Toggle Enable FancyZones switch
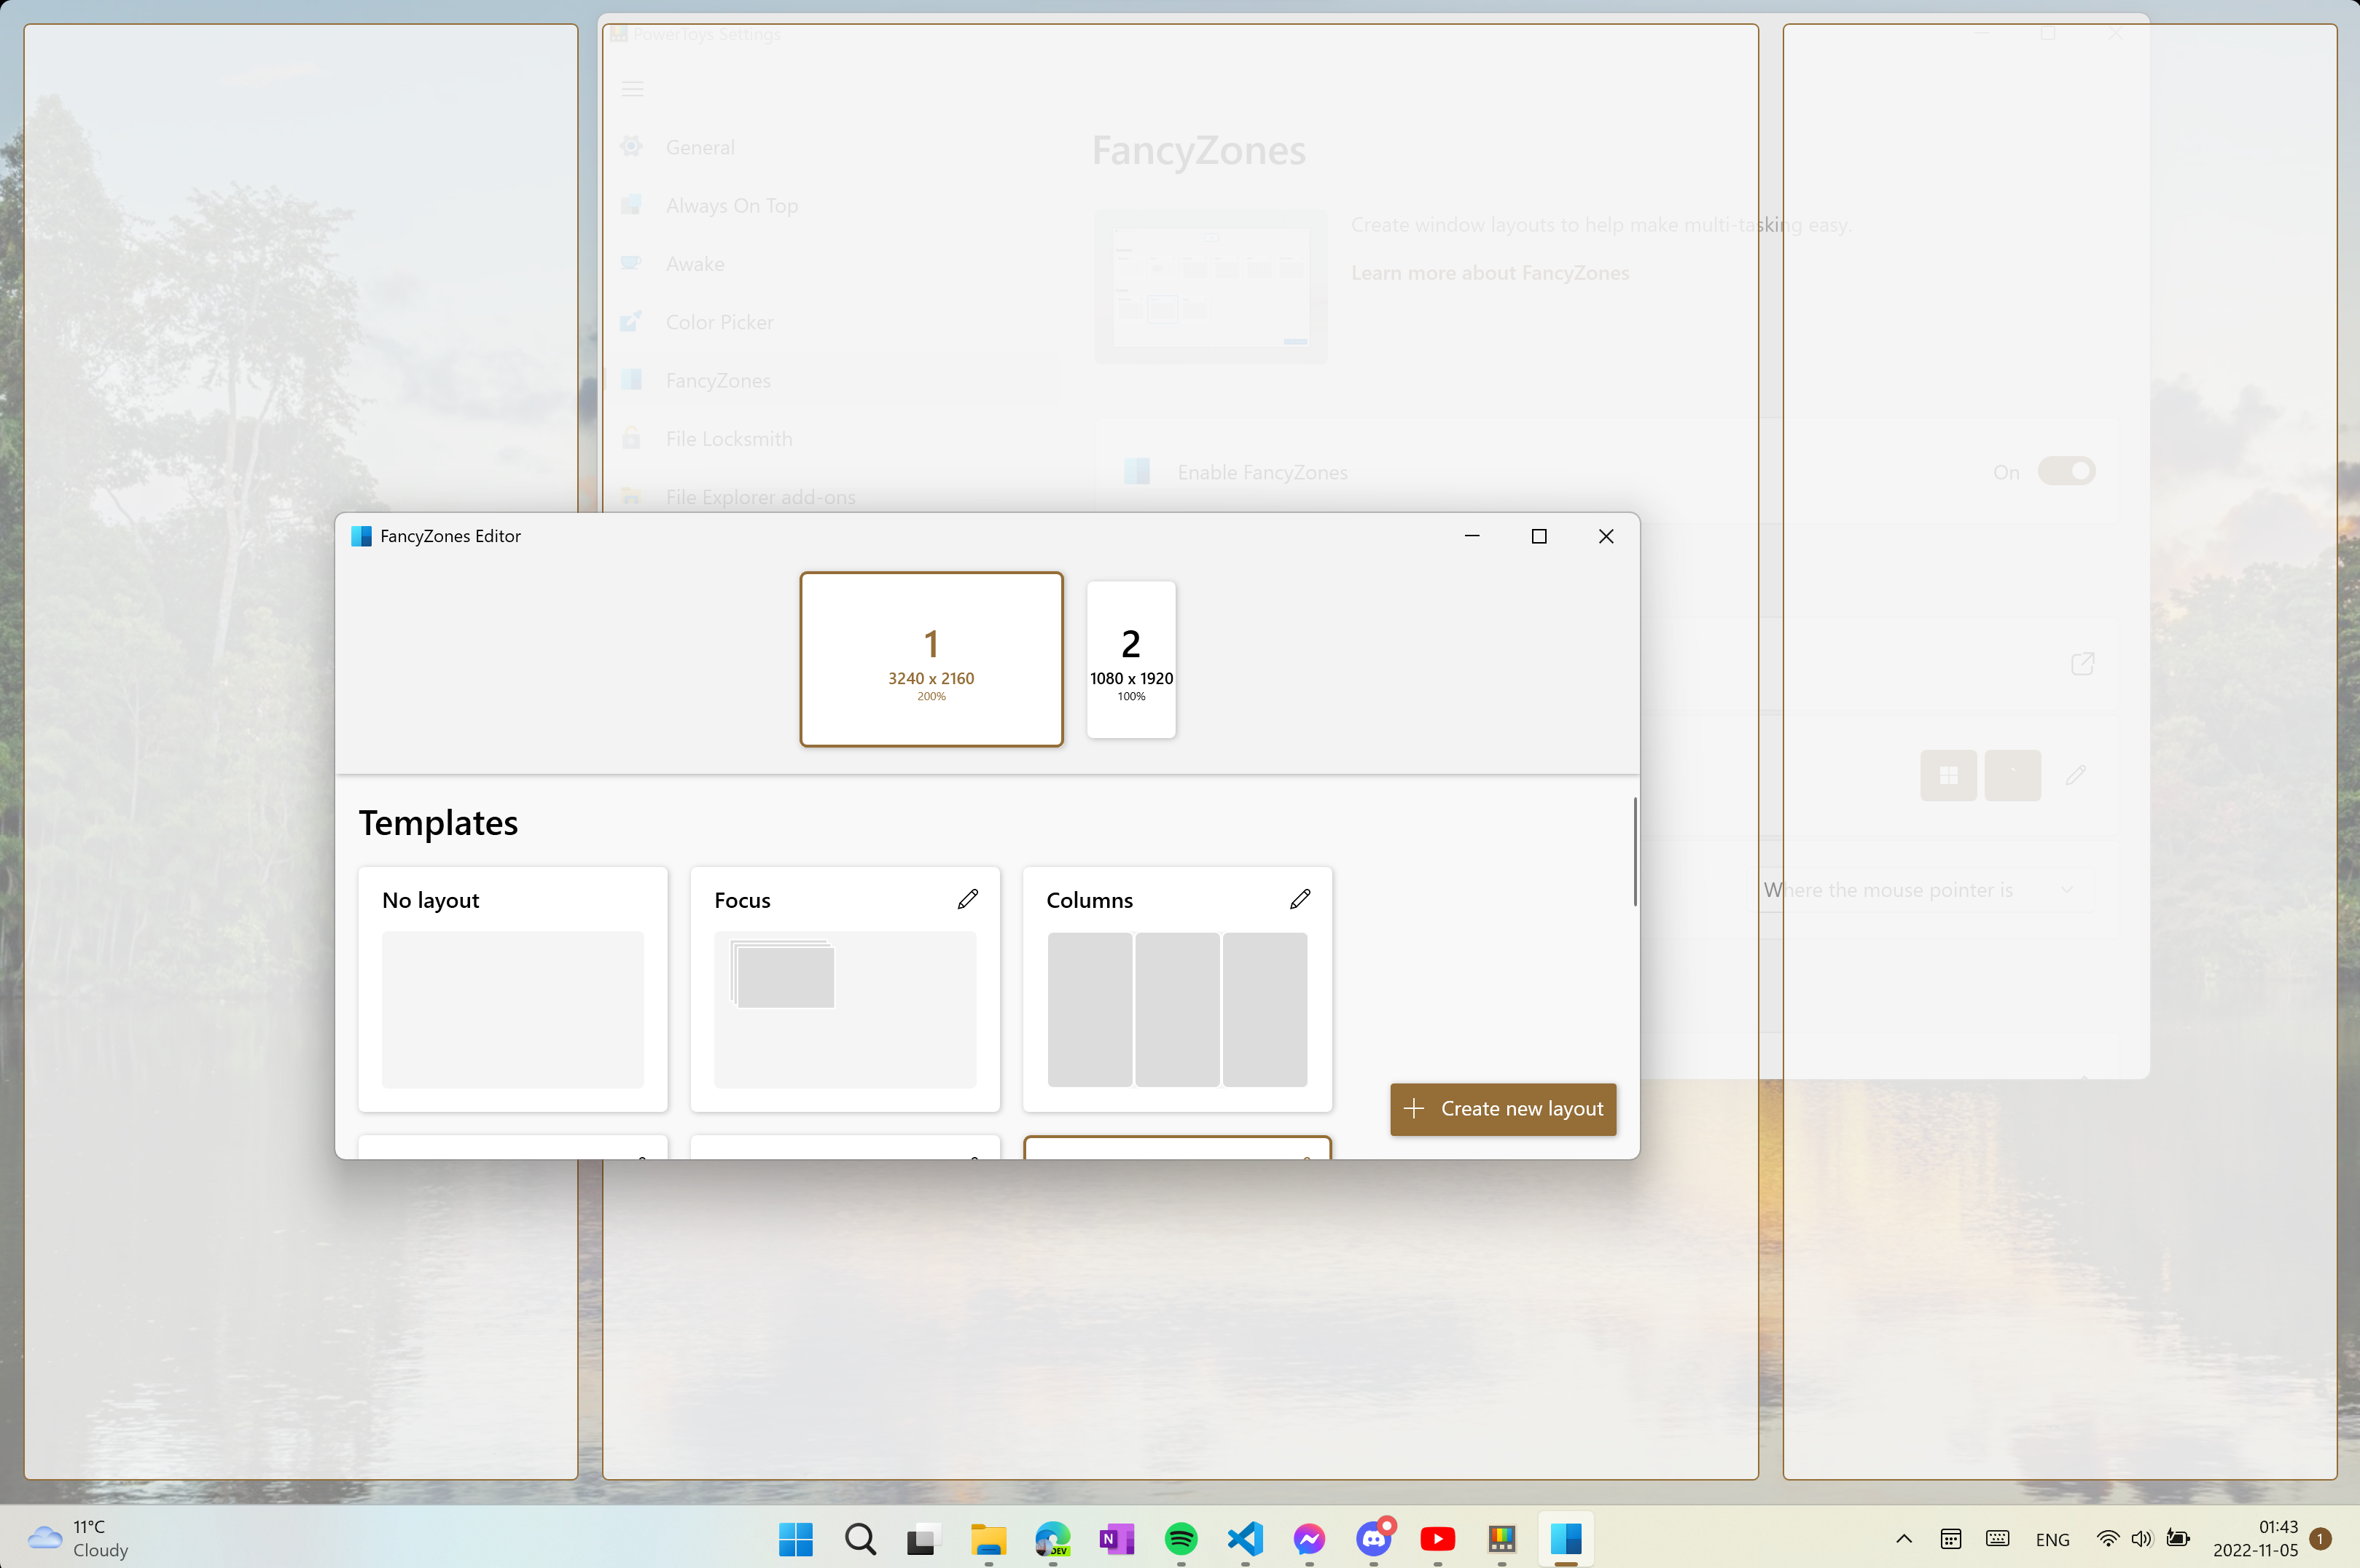 point(2066,471)
